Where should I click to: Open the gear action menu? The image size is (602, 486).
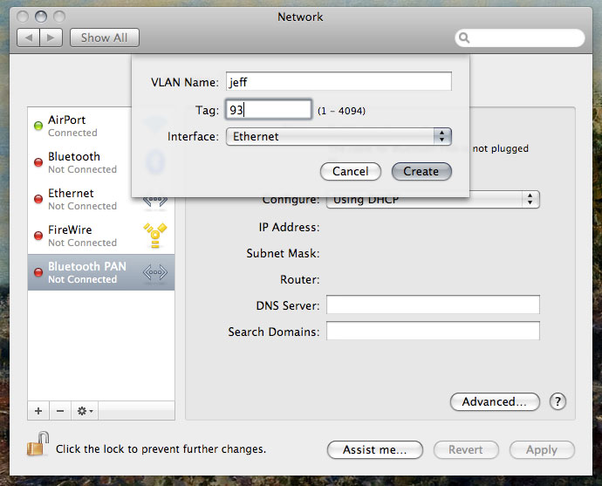point(85,411)
